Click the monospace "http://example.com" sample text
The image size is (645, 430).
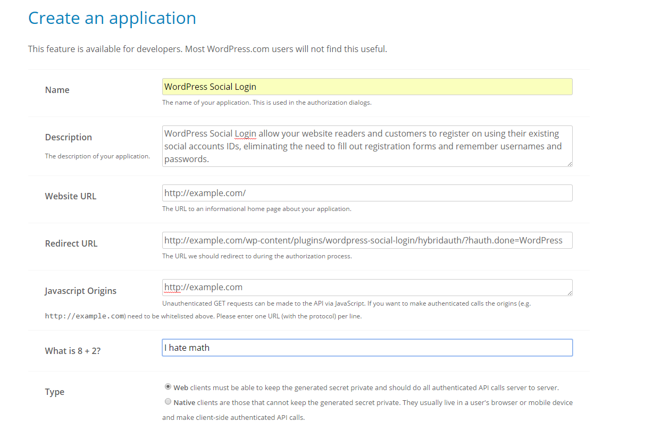point(84,316)
